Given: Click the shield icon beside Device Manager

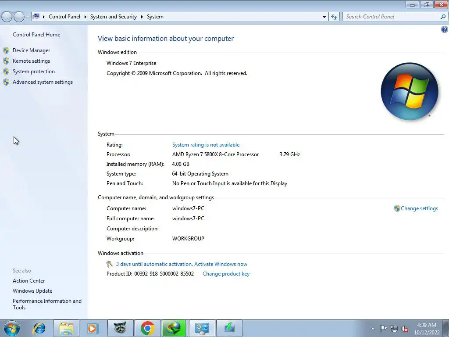Looking at the screenshot, I should (x=6, y=50).
